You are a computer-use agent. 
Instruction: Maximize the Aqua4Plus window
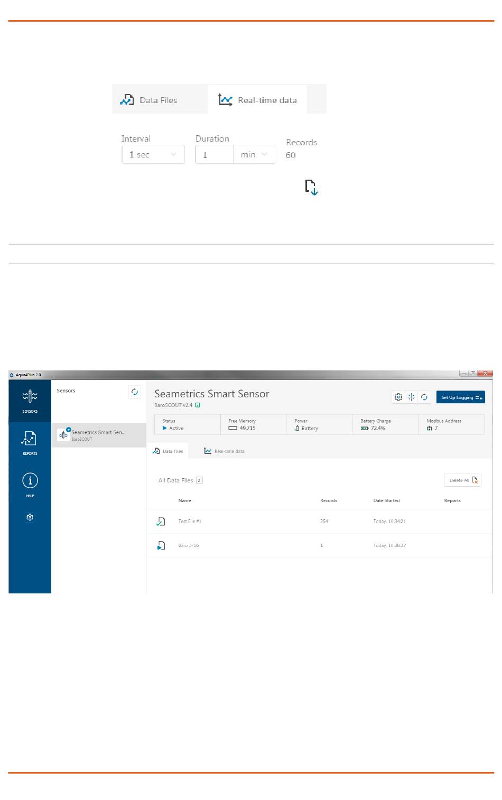tap(472, 374)
